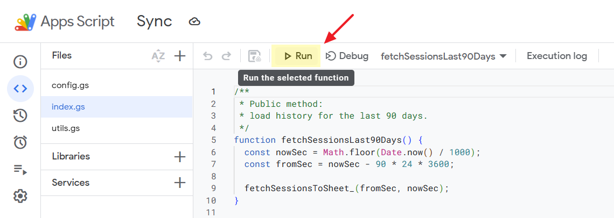The height and width of the screenshot is (218, 614).
Task: Open the fetchSessionsLast90Days function dropdown
Action: (444, 56)
